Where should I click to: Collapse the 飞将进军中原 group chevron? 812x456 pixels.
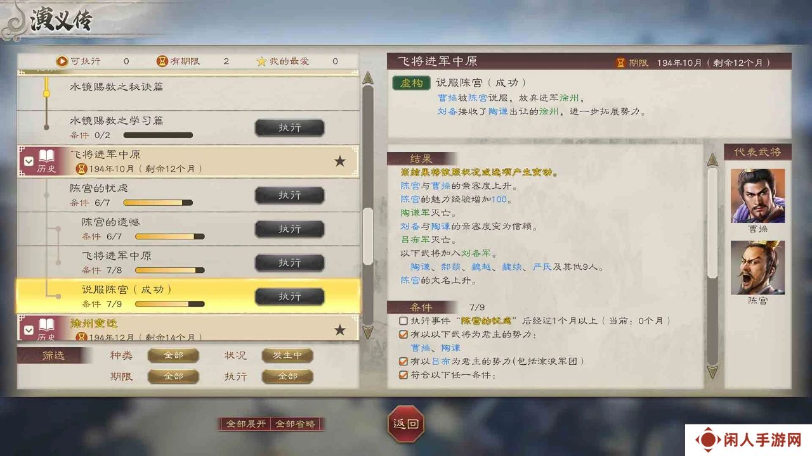29,161
